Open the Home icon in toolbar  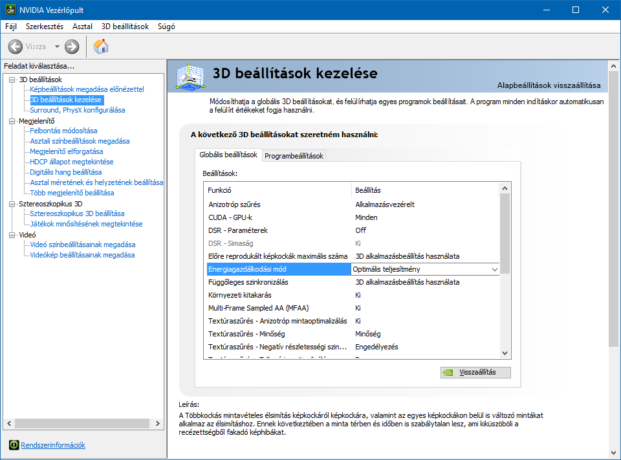click(101, 47)
